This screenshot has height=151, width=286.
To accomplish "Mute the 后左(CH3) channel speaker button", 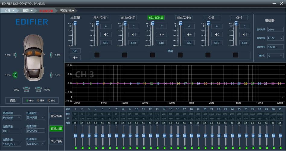I will point(161,34).
